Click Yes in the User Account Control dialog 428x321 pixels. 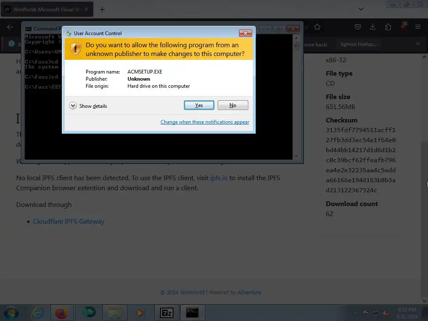(199, 105)
